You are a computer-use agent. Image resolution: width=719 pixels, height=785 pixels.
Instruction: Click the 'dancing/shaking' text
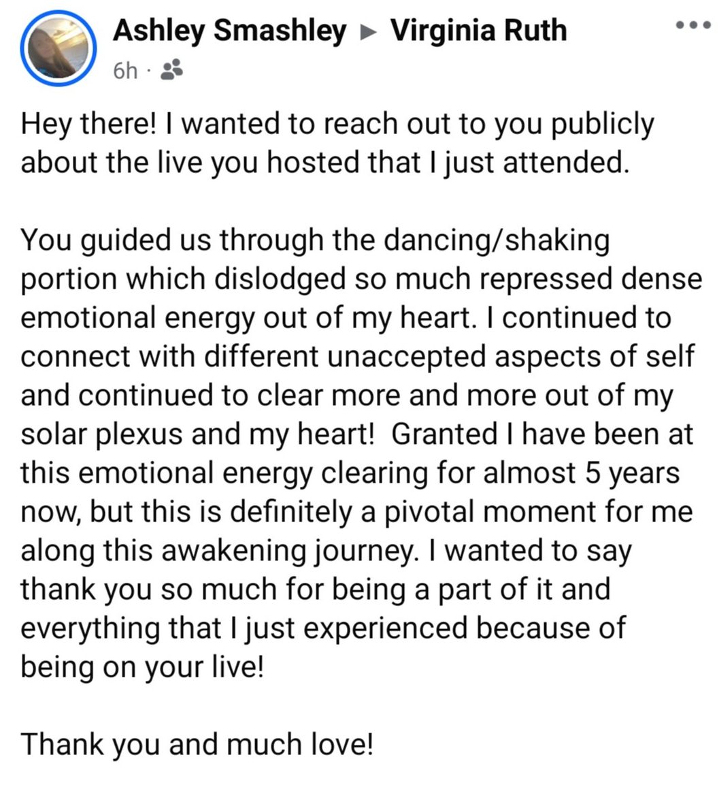(x=497, y=241)
